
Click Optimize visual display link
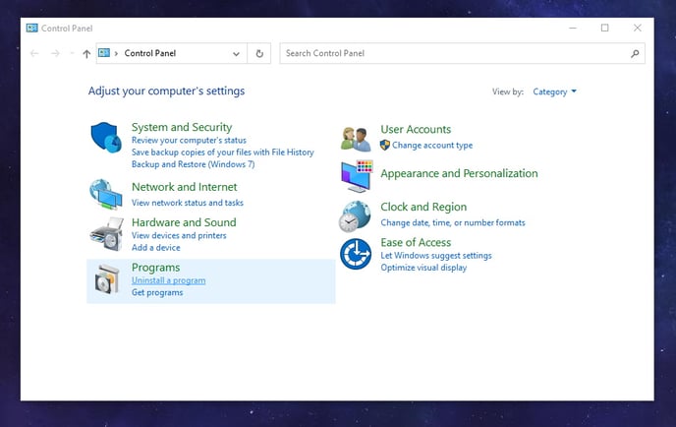[423, 268]
